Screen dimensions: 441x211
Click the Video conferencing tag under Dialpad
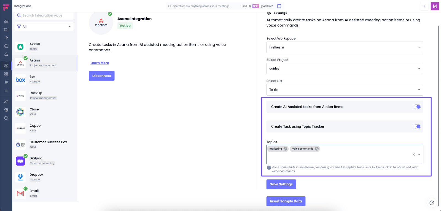tap(42, 163)
